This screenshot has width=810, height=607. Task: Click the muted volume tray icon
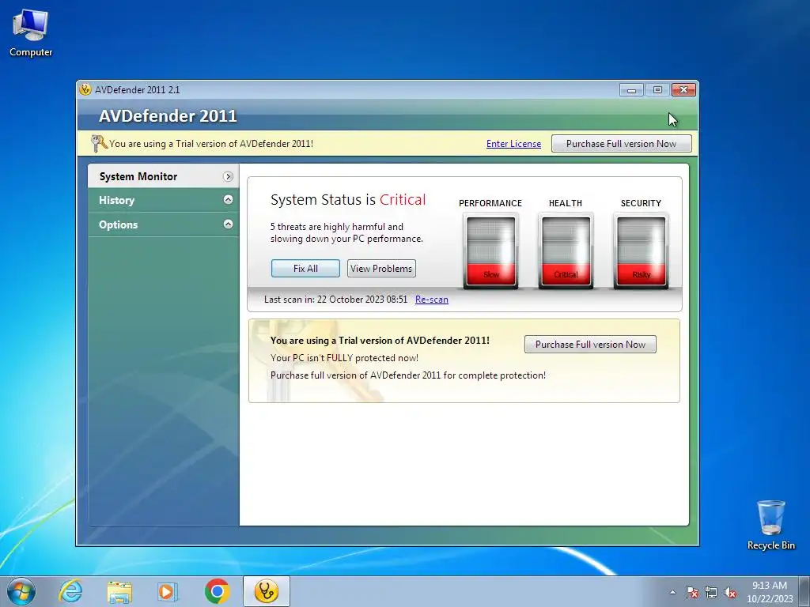(x=730, y=592)
